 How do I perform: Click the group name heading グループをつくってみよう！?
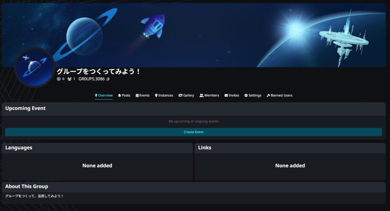click(x=99, y=71)
